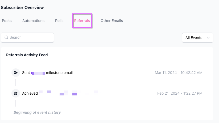Open the All Events filter dropdown
Screen dimensions: 219x123
point(197,38)
